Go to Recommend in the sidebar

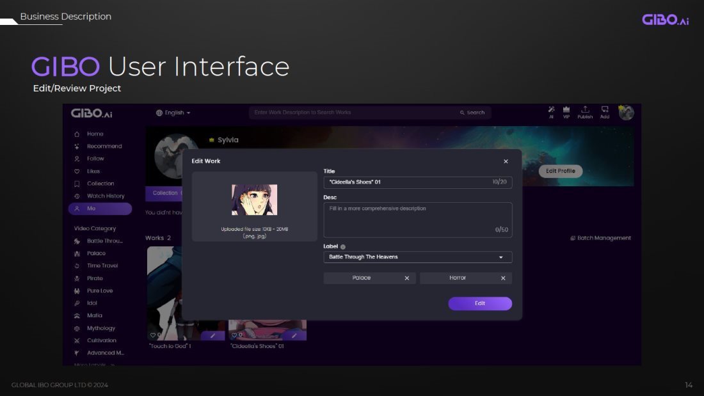(104, 147)
